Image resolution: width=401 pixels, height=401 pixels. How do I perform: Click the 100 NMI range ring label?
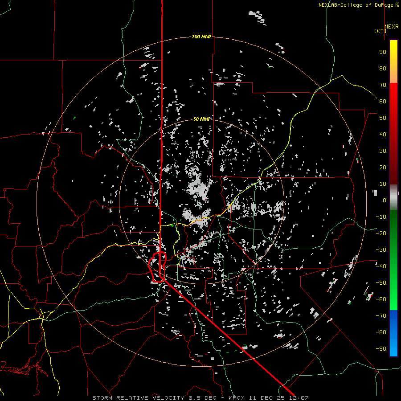point(201,37)
